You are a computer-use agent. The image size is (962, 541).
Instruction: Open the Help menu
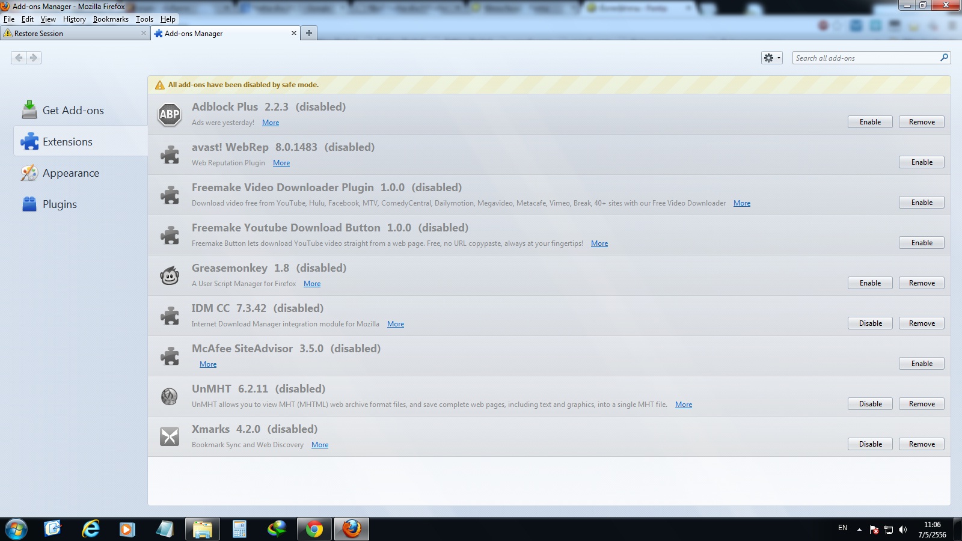[x=168, y=19]
